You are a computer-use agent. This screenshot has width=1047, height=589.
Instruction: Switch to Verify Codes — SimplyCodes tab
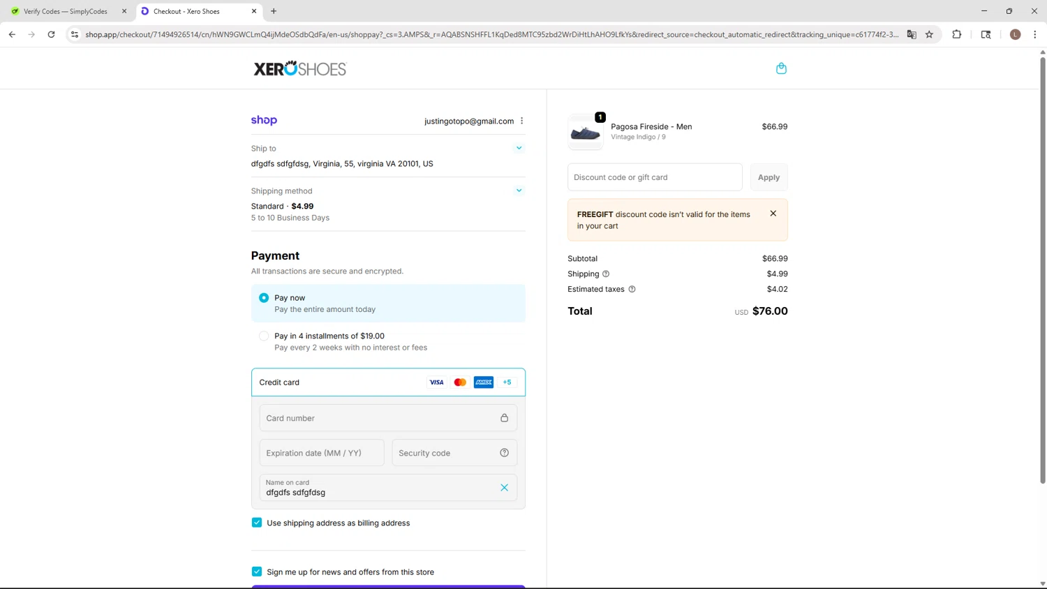[x=66, y=11]
